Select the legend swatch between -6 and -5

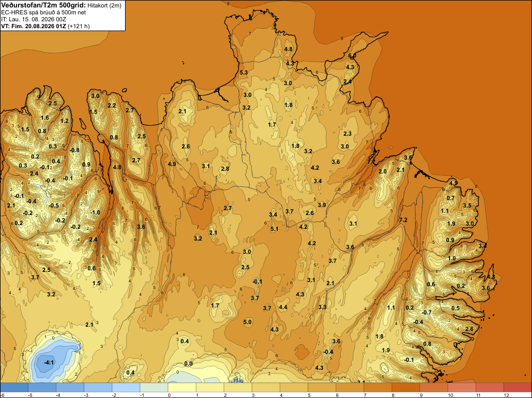pos(14,387)
